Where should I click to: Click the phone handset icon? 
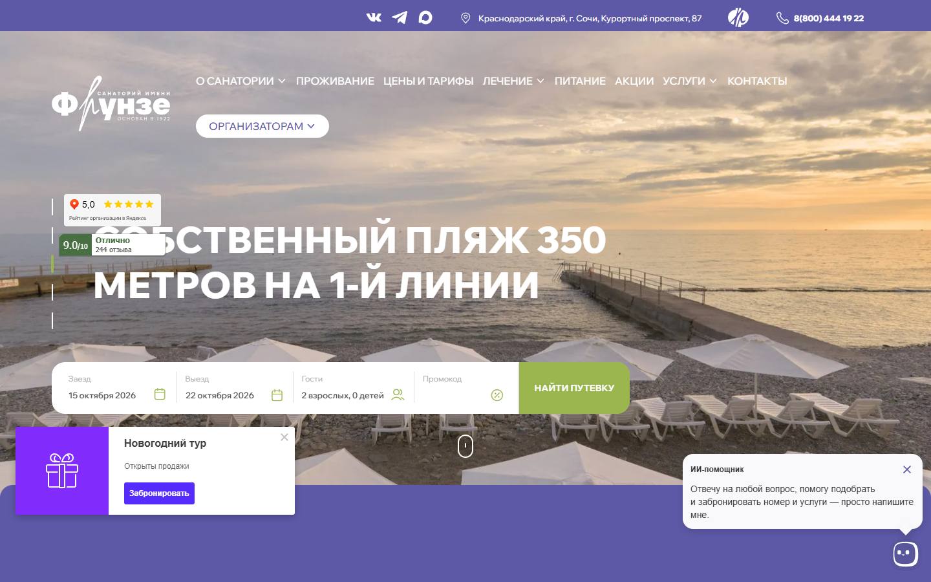coord(782,18)
